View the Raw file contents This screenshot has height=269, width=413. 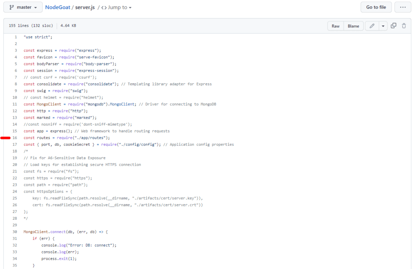click(336, 26)
